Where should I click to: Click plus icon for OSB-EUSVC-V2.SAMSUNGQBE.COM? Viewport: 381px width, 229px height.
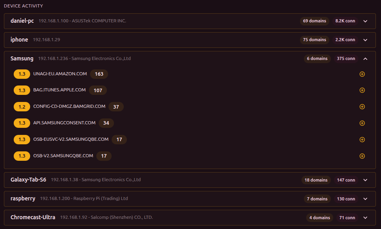362,140
